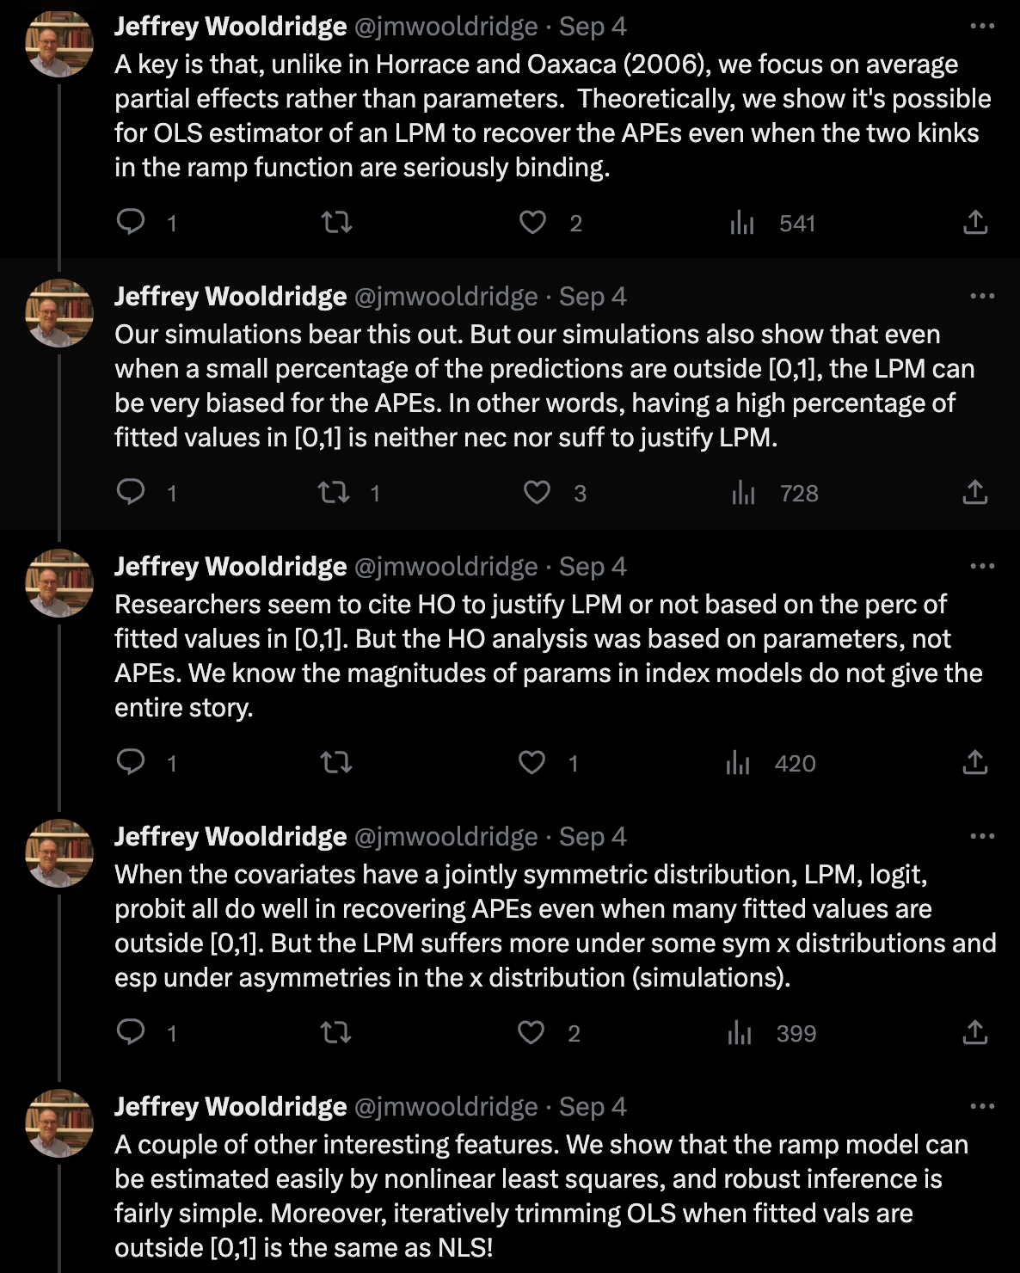Reply to the Horrace and Oaxaca tweet
Viewport: 1020px width, 1273px height.
tap(131, 223)
